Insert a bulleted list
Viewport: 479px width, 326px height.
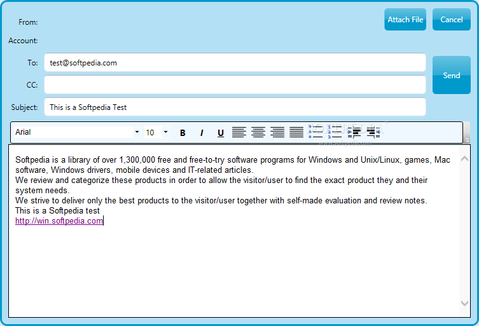316,132
